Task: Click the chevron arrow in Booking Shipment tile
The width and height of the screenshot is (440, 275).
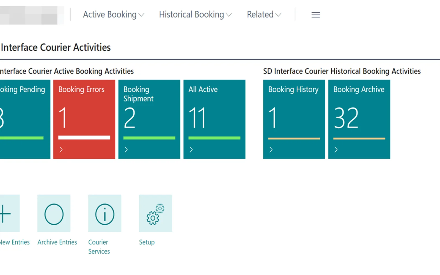Action: click(x=126, y=150)
